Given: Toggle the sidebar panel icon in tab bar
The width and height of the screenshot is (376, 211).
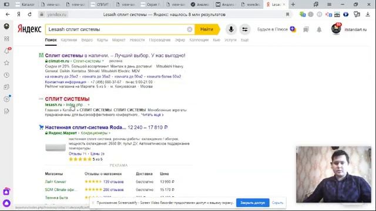Looking at the screenshot, I should click(x=6, y=4).
